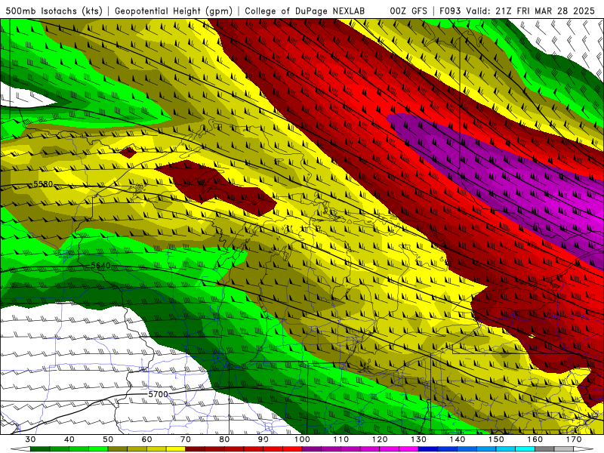Click the 170 label on the color scale
Viewport: 604px width, 453px height.
coord(574,439)
